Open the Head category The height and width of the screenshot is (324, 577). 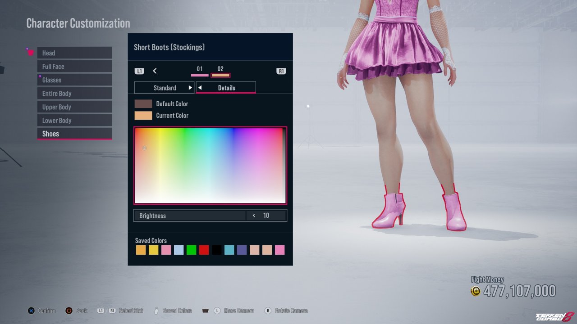[x=74, y=53]
